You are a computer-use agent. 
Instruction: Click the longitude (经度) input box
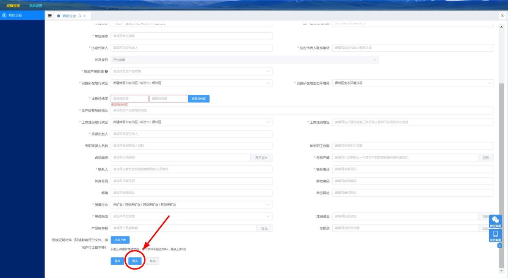[130, 99]
